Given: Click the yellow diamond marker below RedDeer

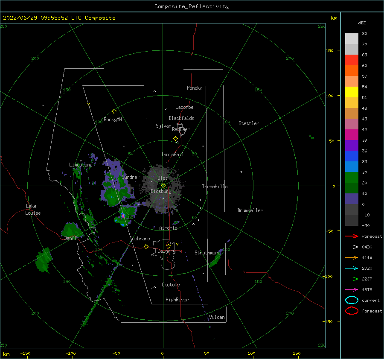Looking at the screenshot, I should [176, 139].
